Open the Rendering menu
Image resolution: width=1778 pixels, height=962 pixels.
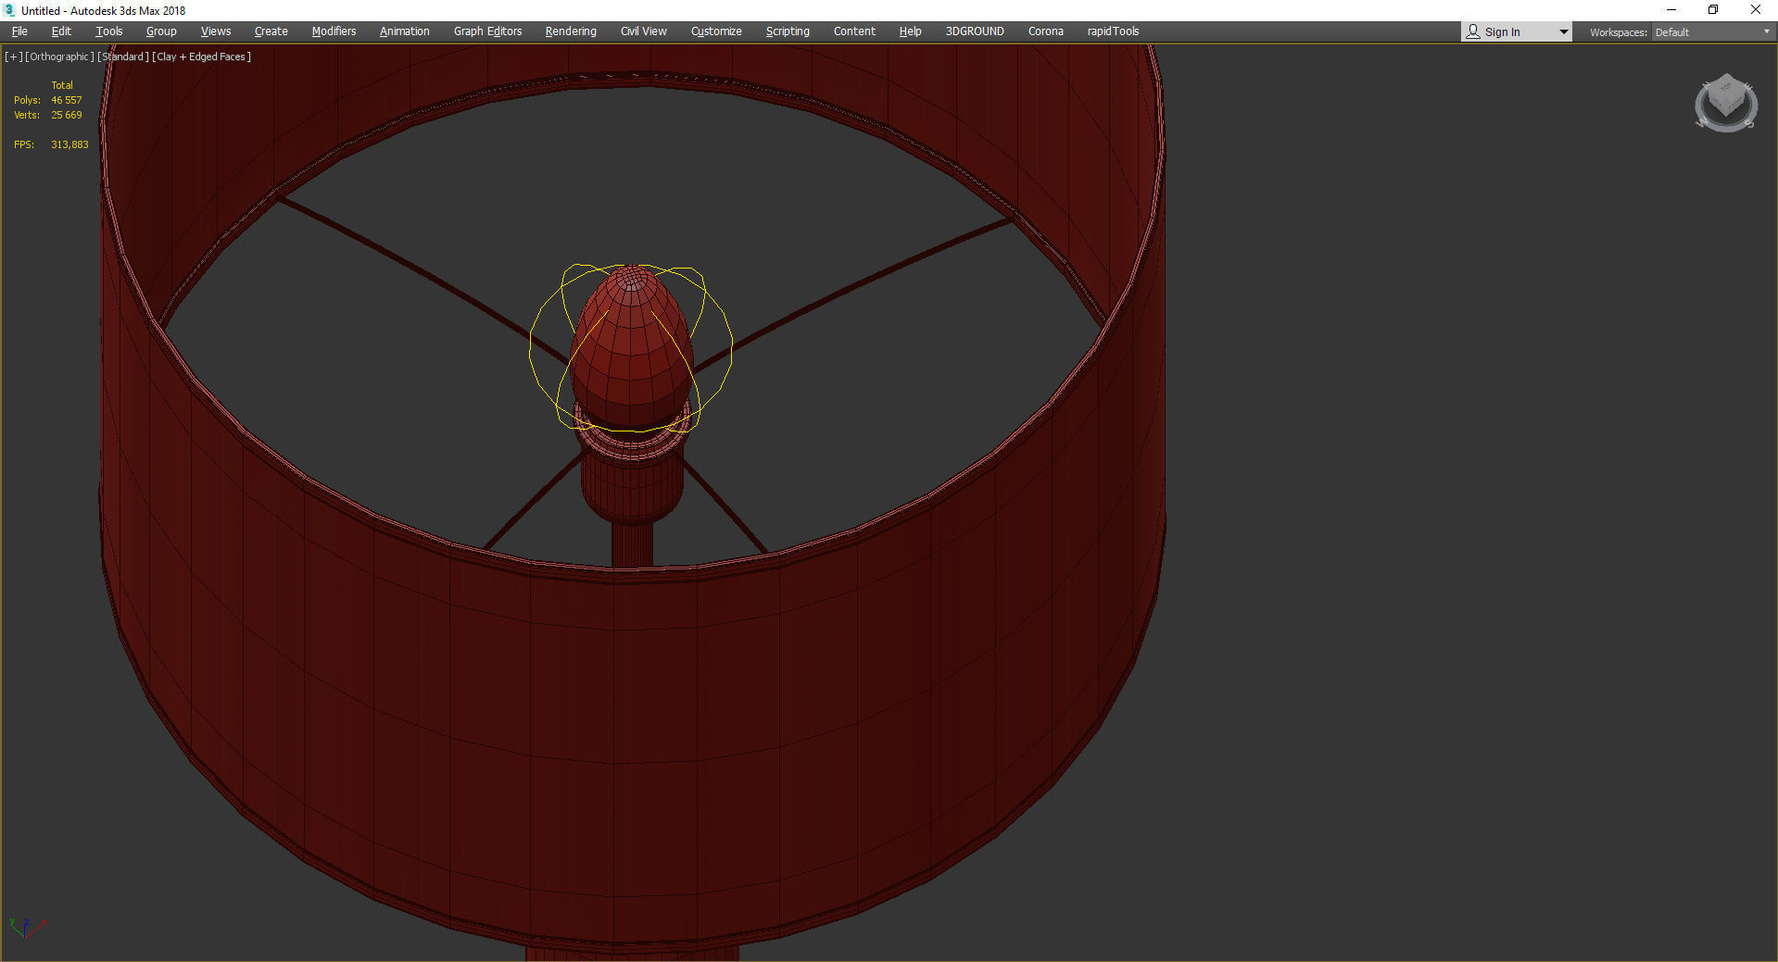point(571,31)
